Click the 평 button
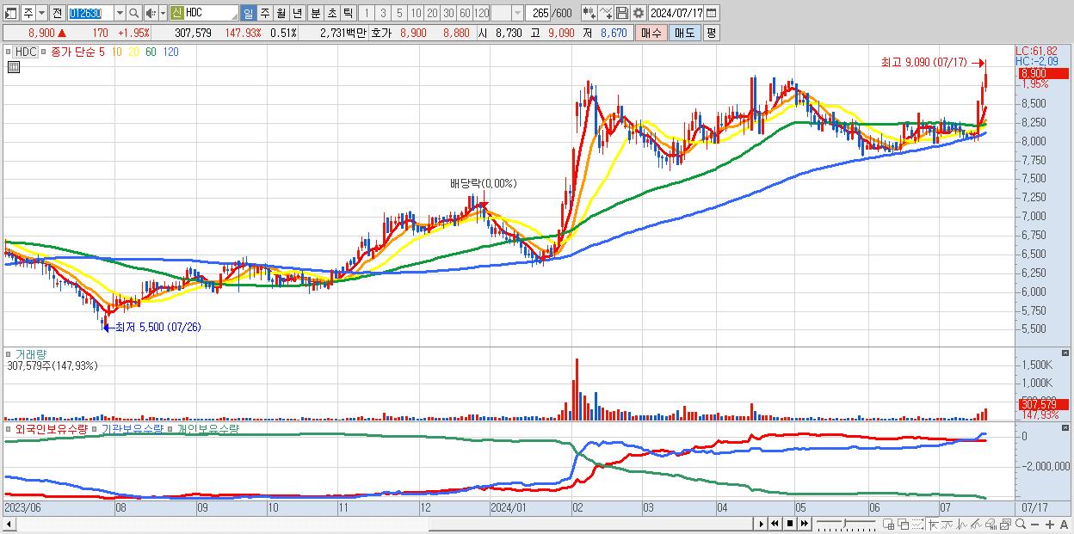The image size is (1074, 534). [x=711, y=33]
